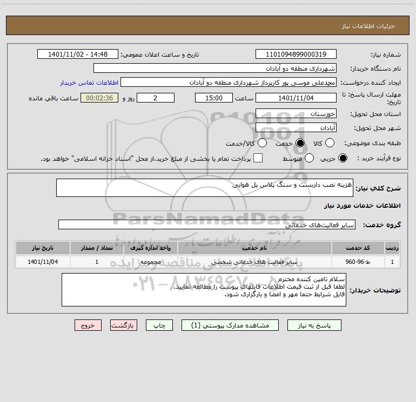Focus the شماره نیاز number field
The height and width of the screenshot is (402, 416).
pos(296,54)
